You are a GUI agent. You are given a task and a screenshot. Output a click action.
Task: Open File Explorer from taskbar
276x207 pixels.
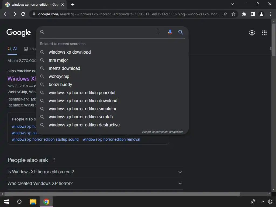pyautogui.click(x=33, y=202)
